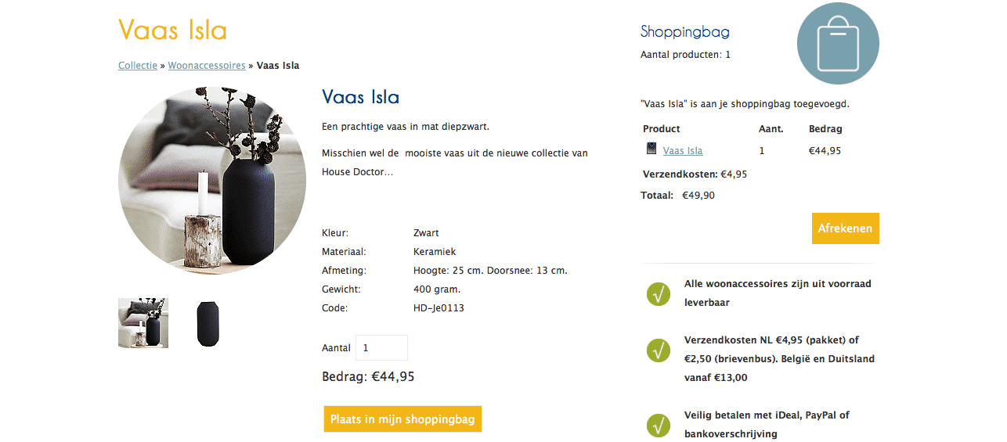Click the green checkmark beside stock availability
Screen dimensions: 1007x442
[x=658, y=294]
